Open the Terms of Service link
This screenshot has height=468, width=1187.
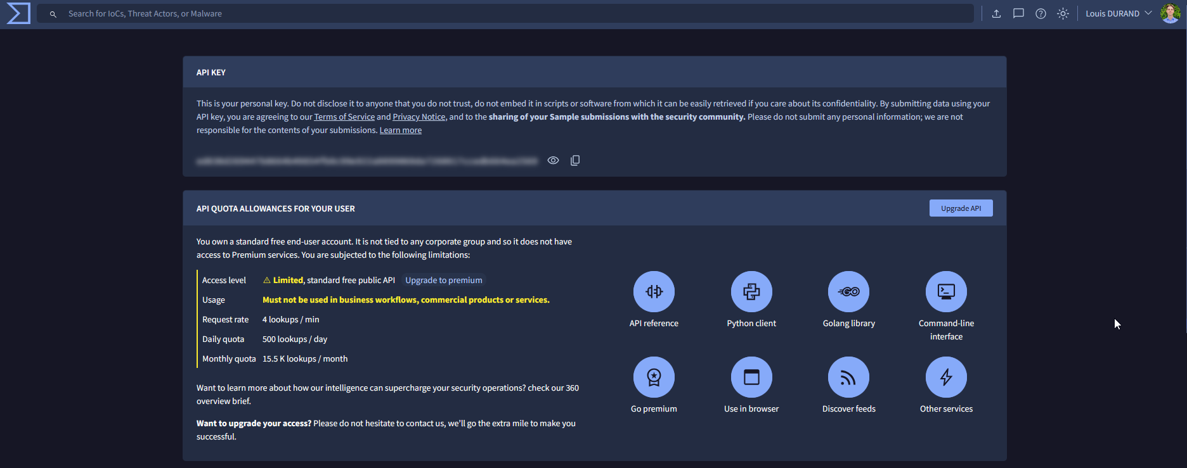(344, 117)
